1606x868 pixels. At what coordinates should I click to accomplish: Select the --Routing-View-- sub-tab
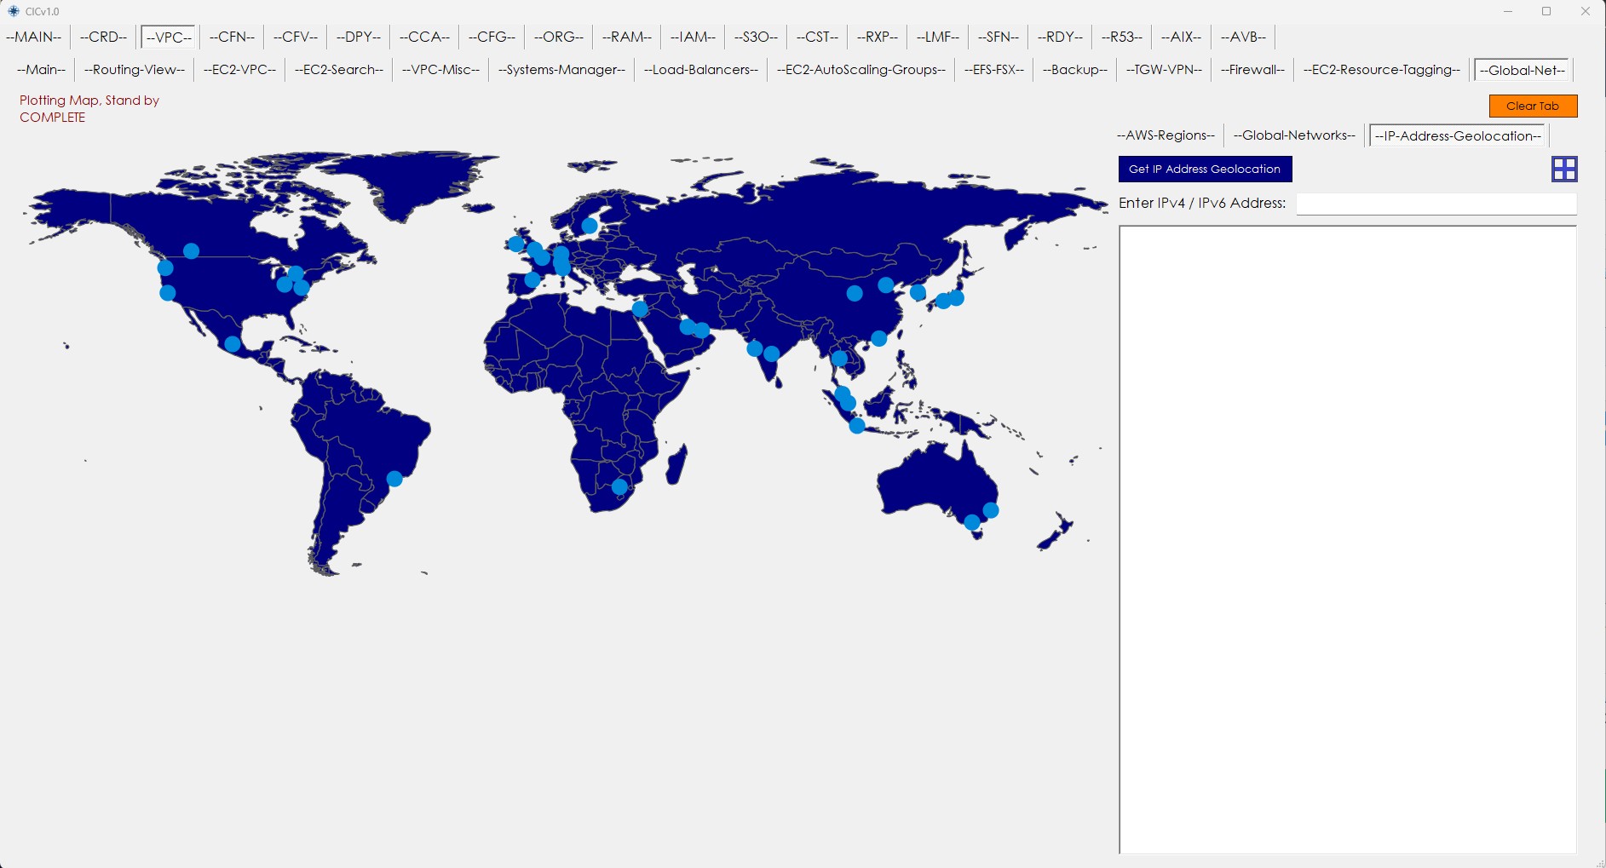coord(135,70)
